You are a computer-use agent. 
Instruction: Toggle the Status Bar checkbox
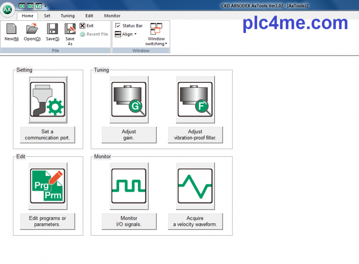[x=118, y=26]
